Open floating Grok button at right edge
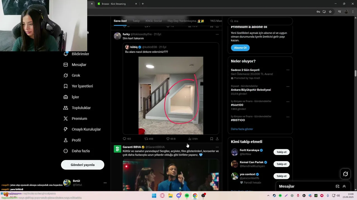The image size is (357, 200). click(x=345, y=174)
